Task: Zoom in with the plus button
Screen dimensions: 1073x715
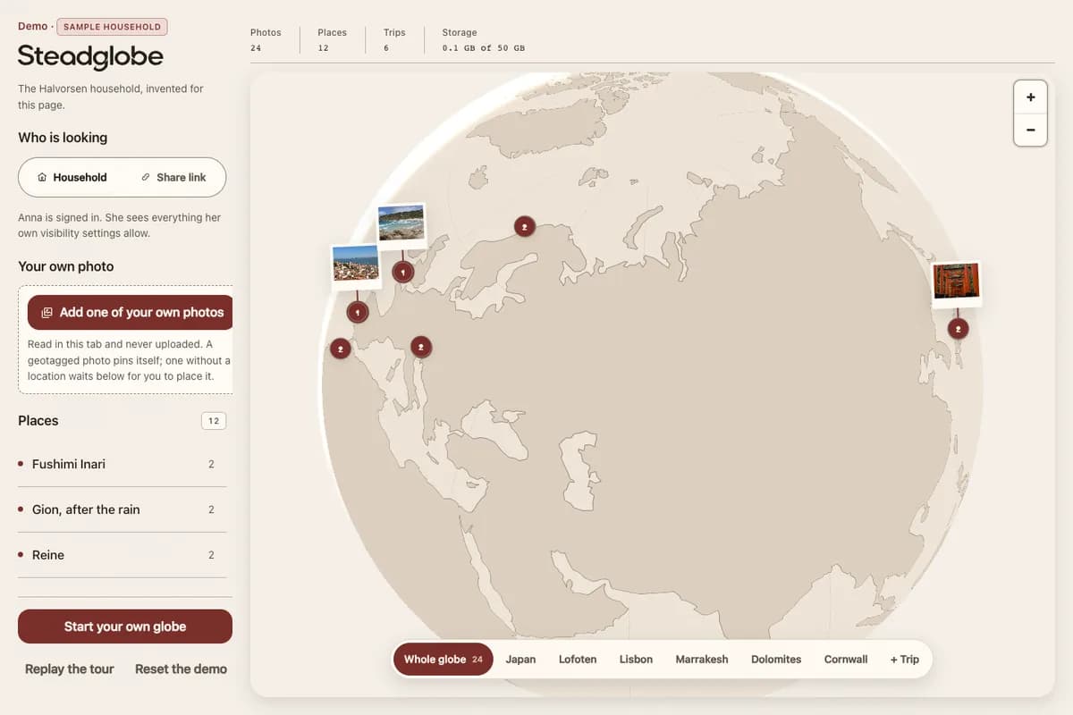Action: [1030, 97]
